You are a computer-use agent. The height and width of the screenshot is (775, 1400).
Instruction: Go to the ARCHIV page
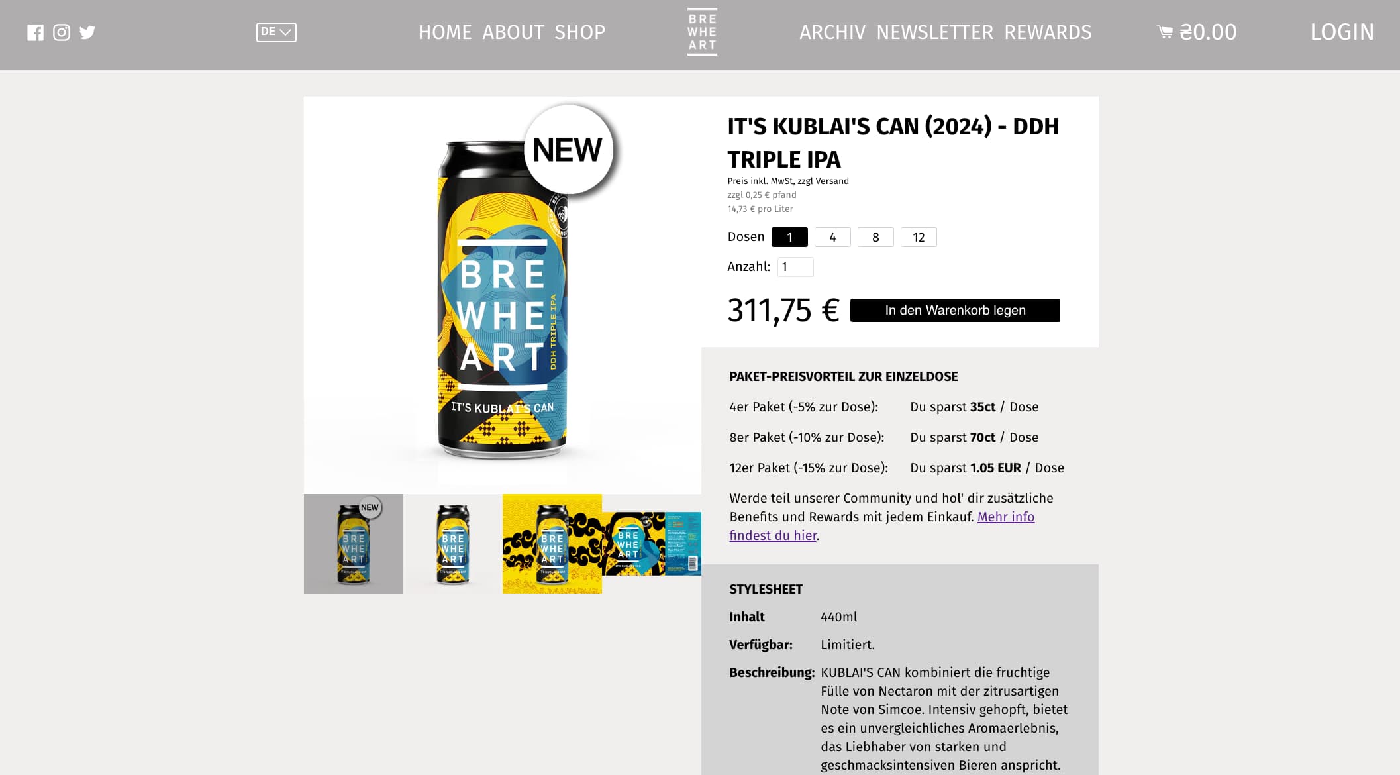pyautogui.click(x=832, y=32)
